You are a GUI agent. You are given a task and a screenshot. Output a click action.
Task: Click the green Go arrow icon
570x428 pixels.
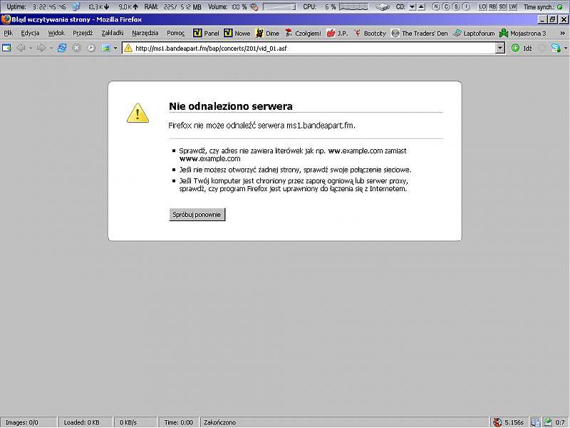tap(515, 48)
